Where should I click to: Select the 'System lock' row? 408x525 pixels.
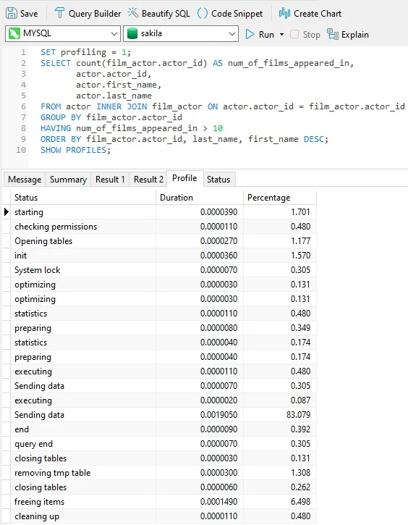coord(159,270)
